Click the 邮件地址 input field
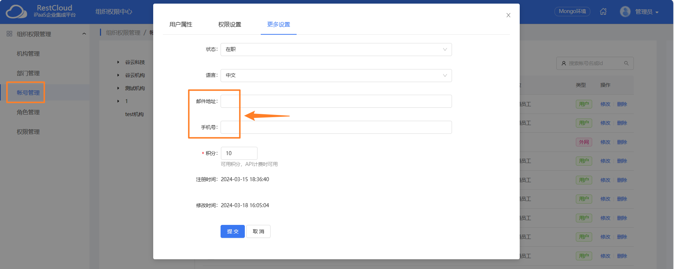 [x=336, y=101]
